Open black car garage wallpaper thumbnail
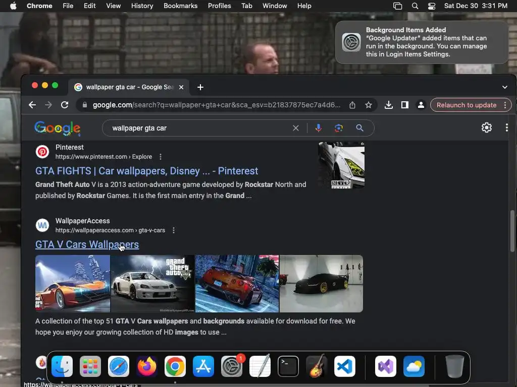This screenshot has width=517, height=387. tap(322, 284)
